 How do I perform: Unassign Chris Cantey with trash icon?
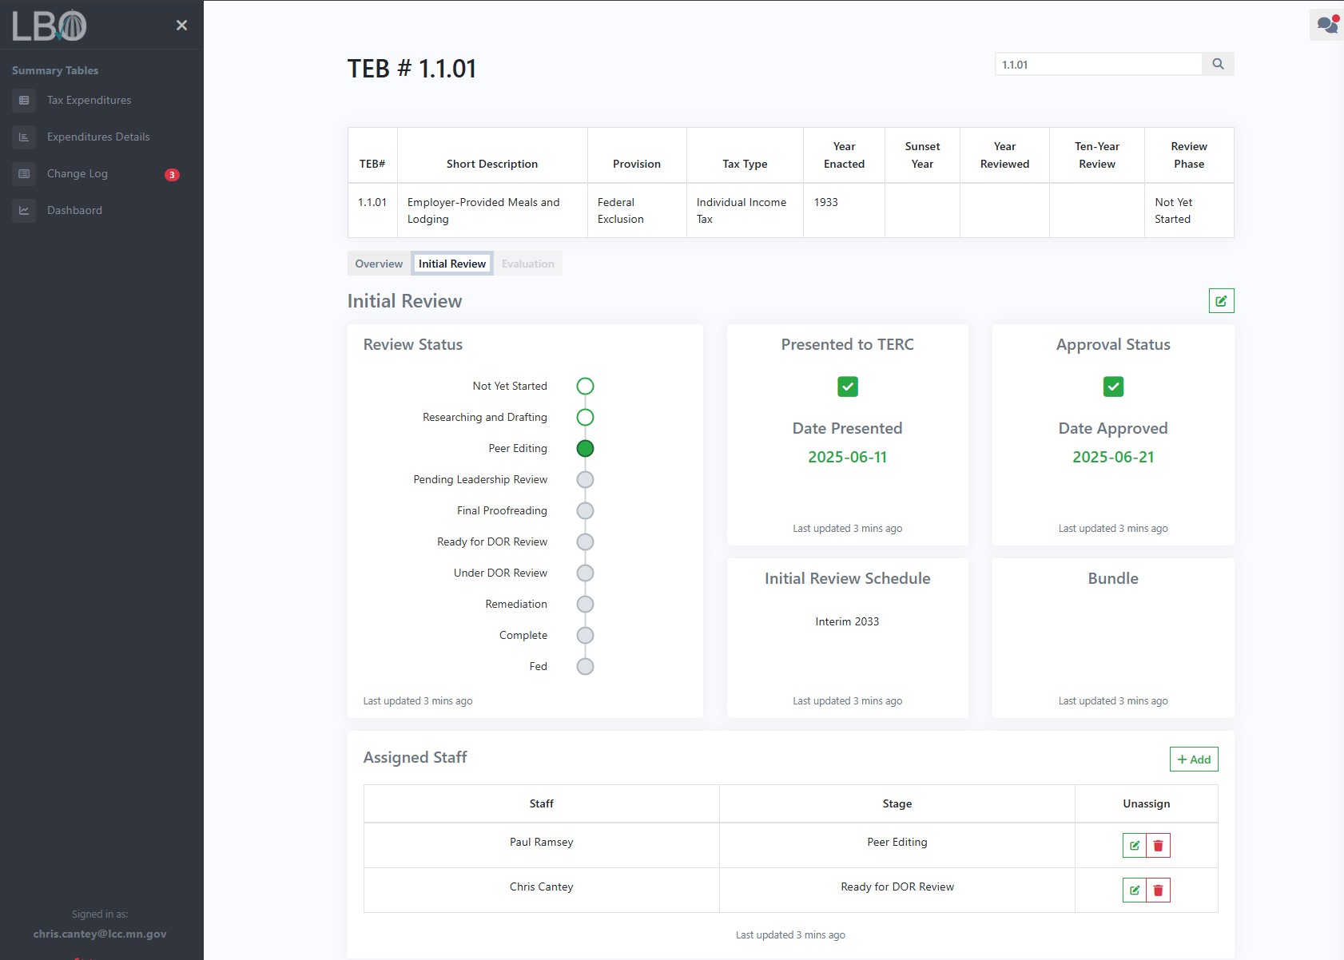click(x=1158, y=890)
